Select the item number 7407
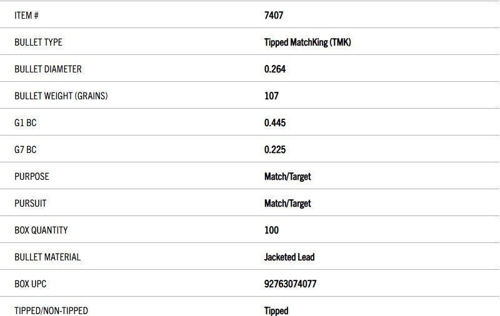500x316 pixels. [x=274, y=15]
